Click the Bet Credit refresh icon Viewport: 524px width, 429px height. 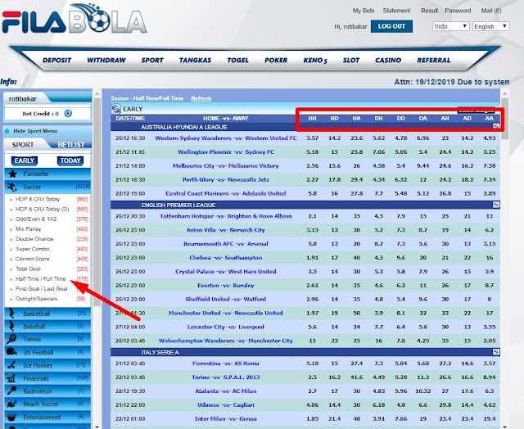[68, 114]
